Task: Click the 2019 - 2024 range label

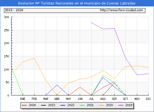Action: [14, 10]
